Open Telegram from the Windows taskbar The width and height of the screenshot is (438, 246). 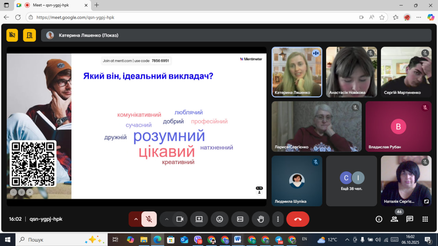click(279, 239)
